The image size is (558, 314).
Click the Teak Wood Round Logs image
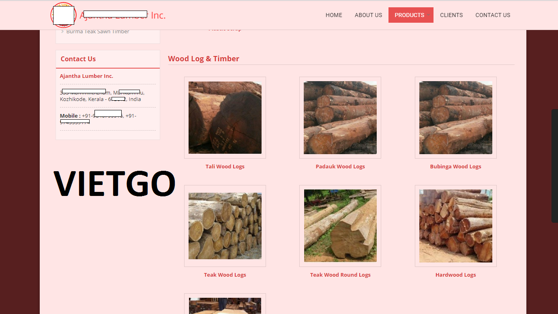click(x=340, y=226)
